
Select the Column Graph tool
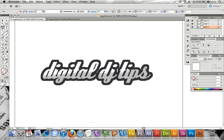6,59
